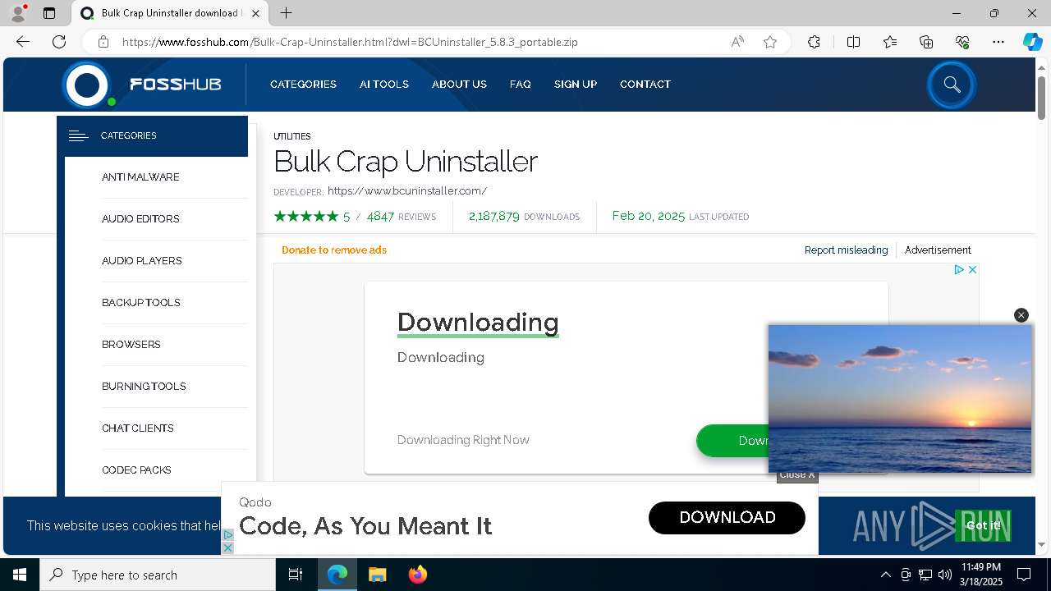Select AUDIO PLAYERS category
The height and width of the screenshot is (591, 1051).
click(142, 261)
